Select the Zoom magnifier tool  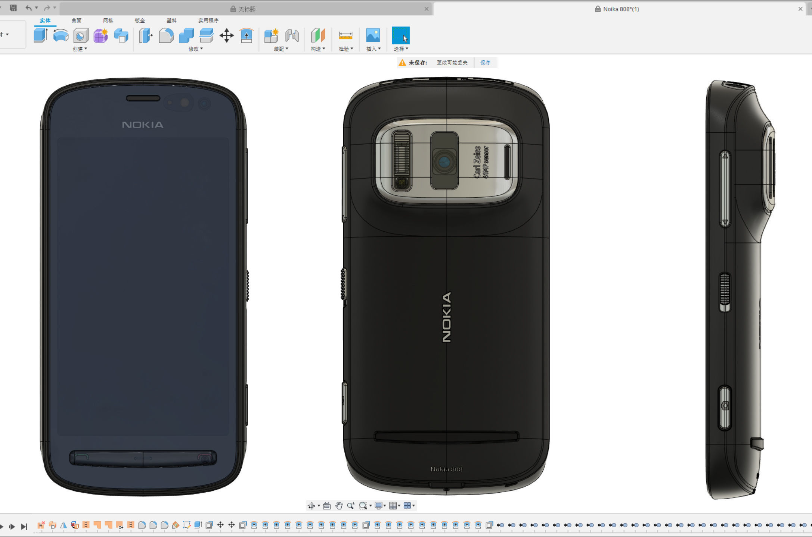coord(351,506)
